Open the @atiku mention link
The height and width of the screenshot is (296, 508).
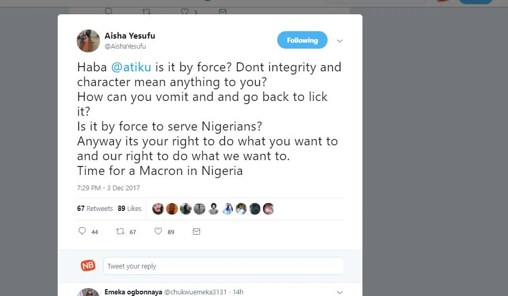click(131, 68)
